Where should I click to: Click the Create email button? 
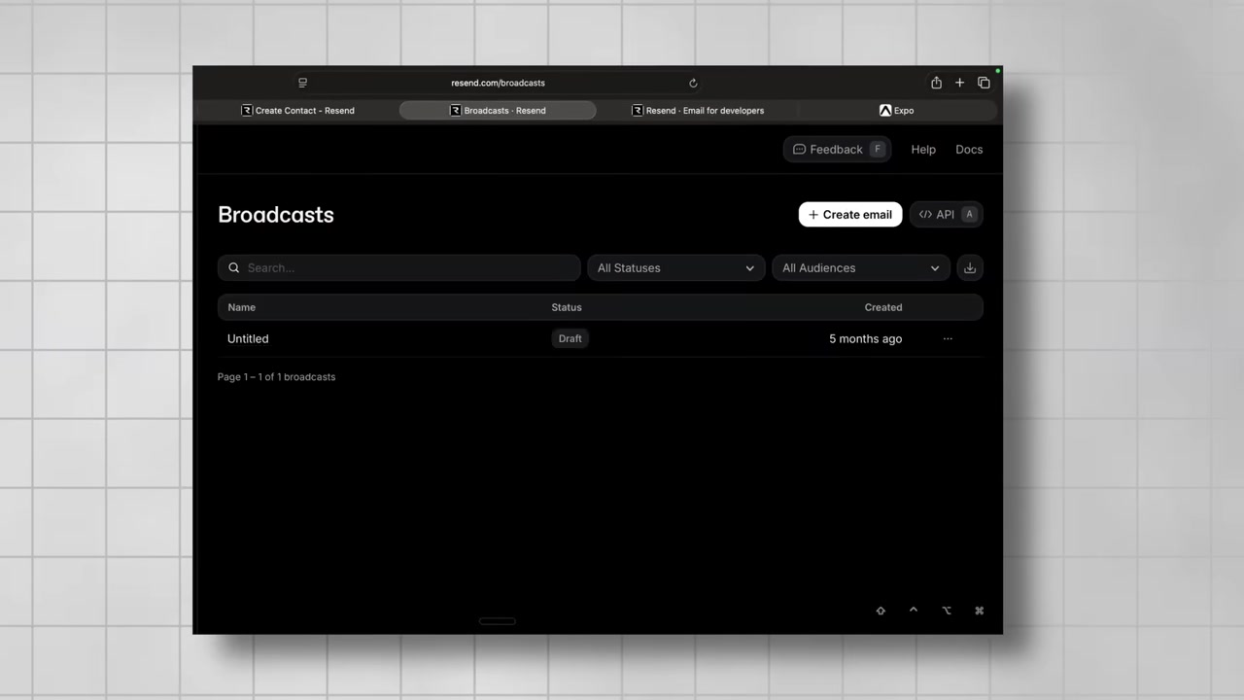[x=849, y=215]
